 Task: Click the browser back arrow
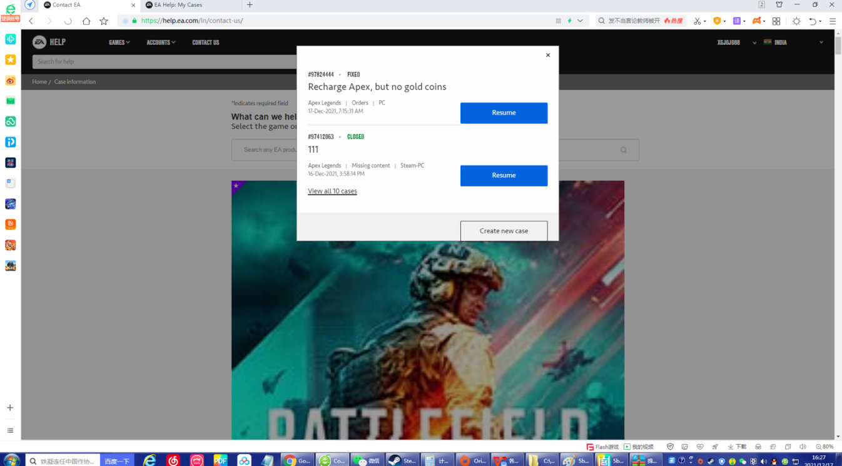[31, 21]
